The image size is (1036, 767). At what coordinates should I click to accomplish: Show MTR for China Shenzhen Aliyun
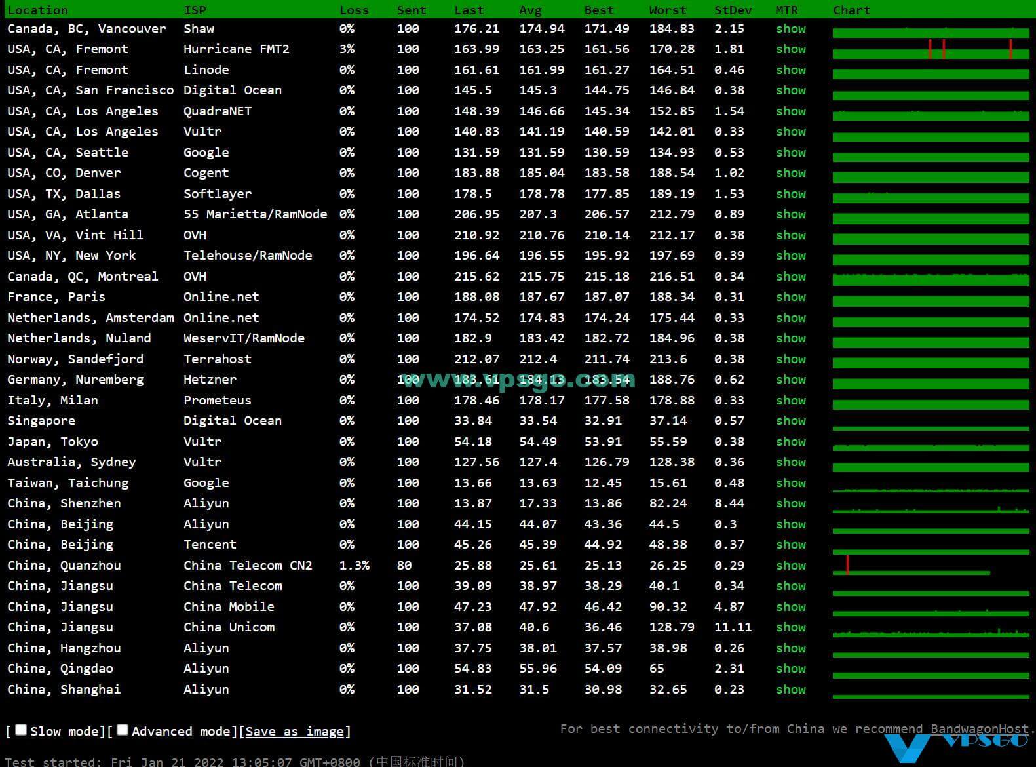coord(791,503)
